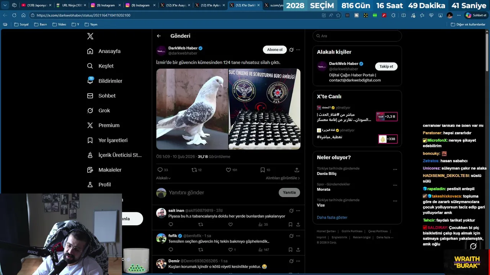490x275 pixels.
Task: Open Gizlilik Politikası footer link
Action: tap(352, 231)
